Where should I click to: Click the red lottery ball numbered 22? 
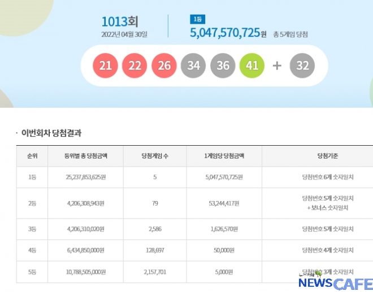pyautogui.click(x=135, y=66)
